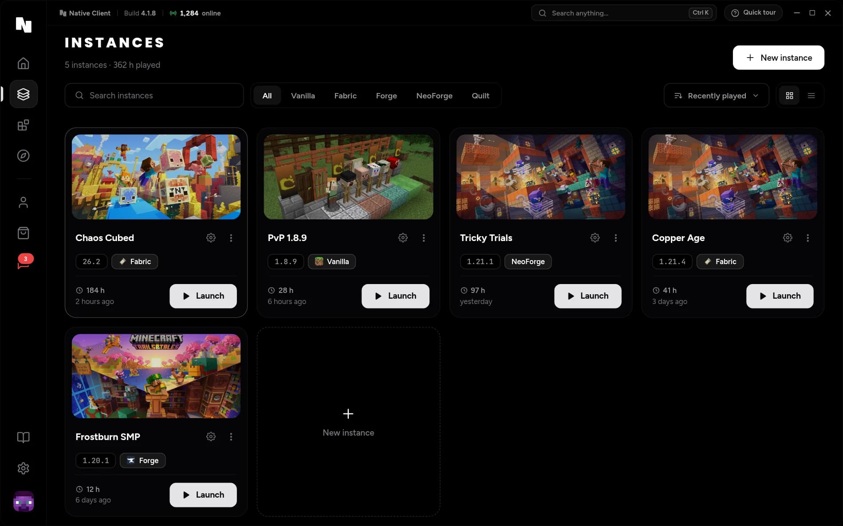Open the sidebar settings gear
Screen dimensions: 843x526
pyautogui.click(x=23, y=468)
